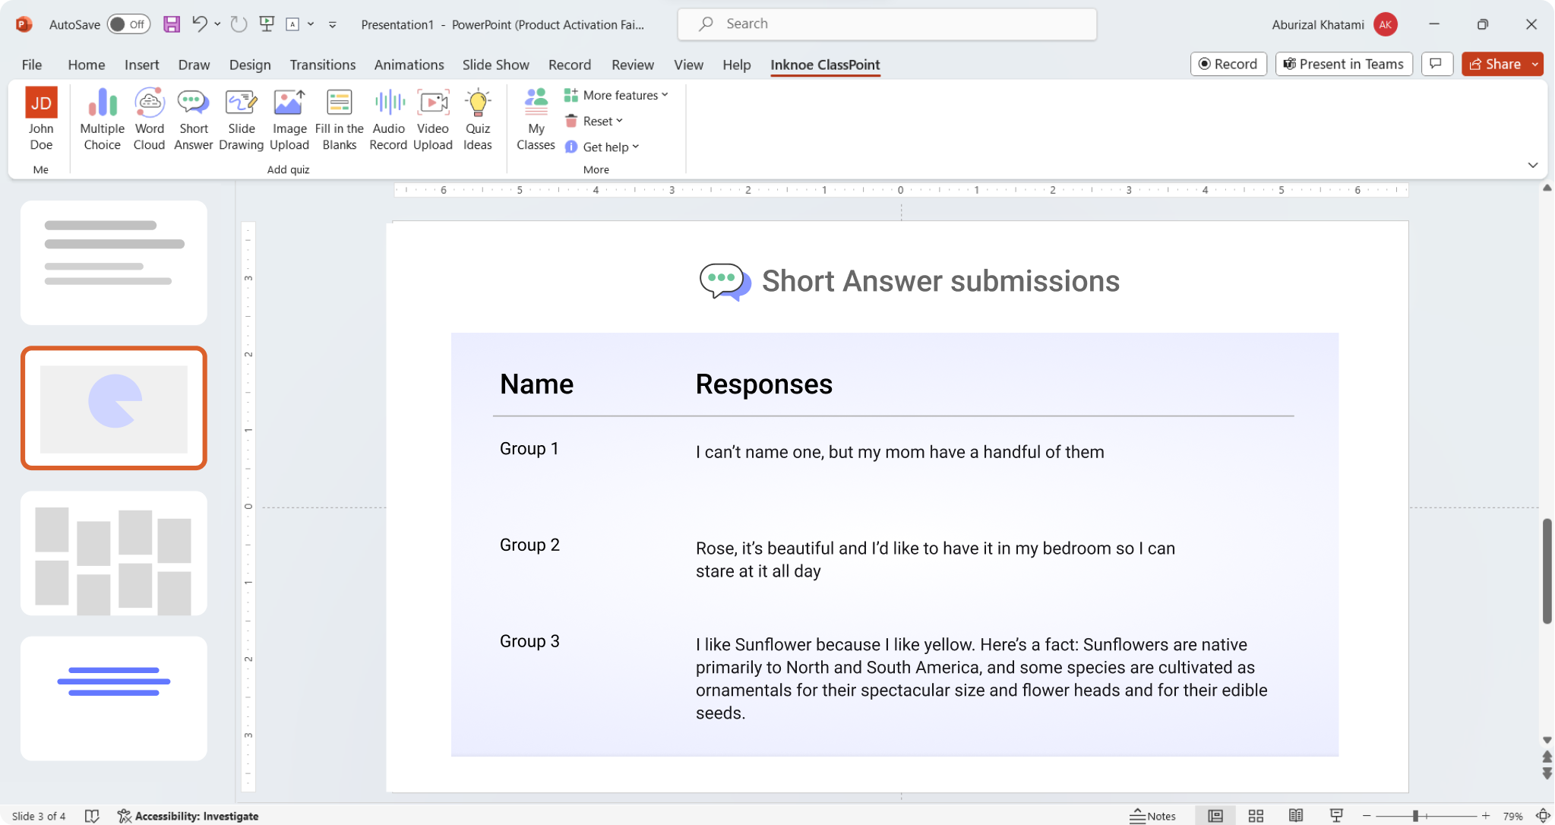
Task: Open My Classes panel
Action: click(536, 118)
